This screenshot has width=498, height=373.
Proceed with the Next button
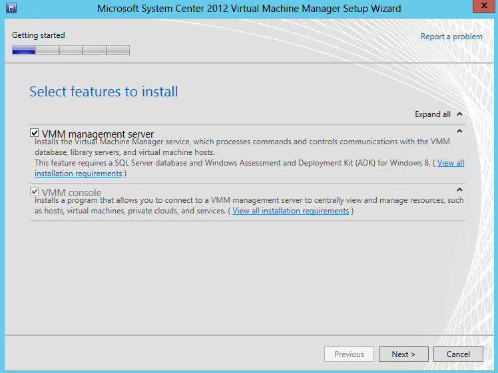pos(403,354)
